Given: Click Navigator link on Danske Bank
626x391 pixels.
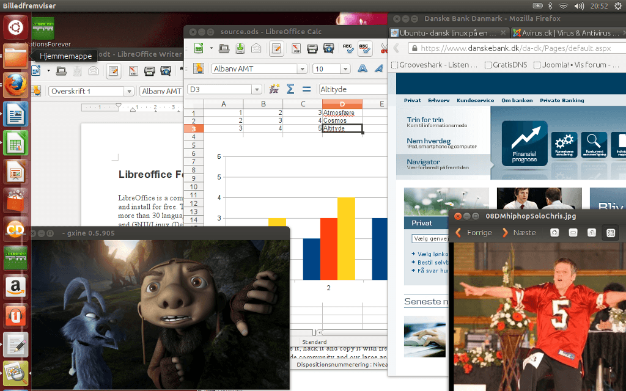Looking at the screenshot, I should click(423, 162).
